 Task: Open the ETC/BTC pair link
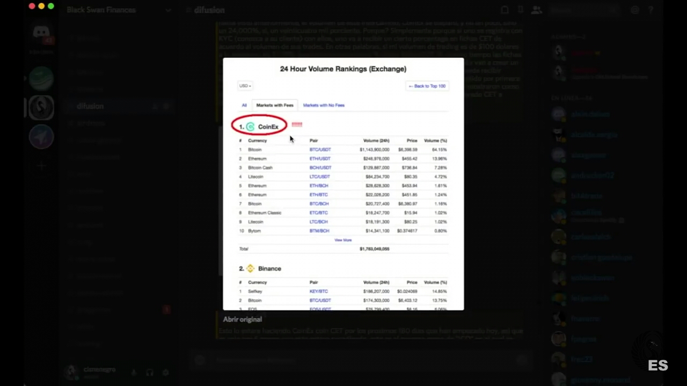click(318, 213)
